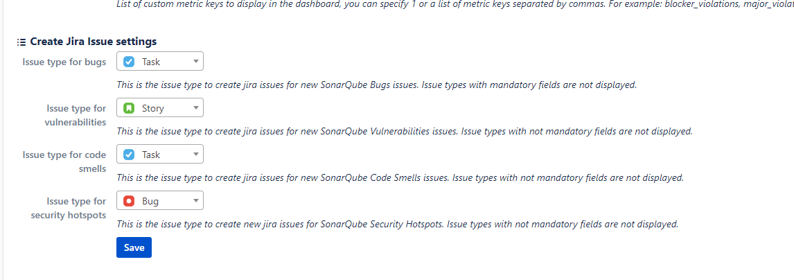Open the security hotspots dropdown arrow showing Bug
The width and height of the screenshot is (794, 280).
click(x=196, y=201)
